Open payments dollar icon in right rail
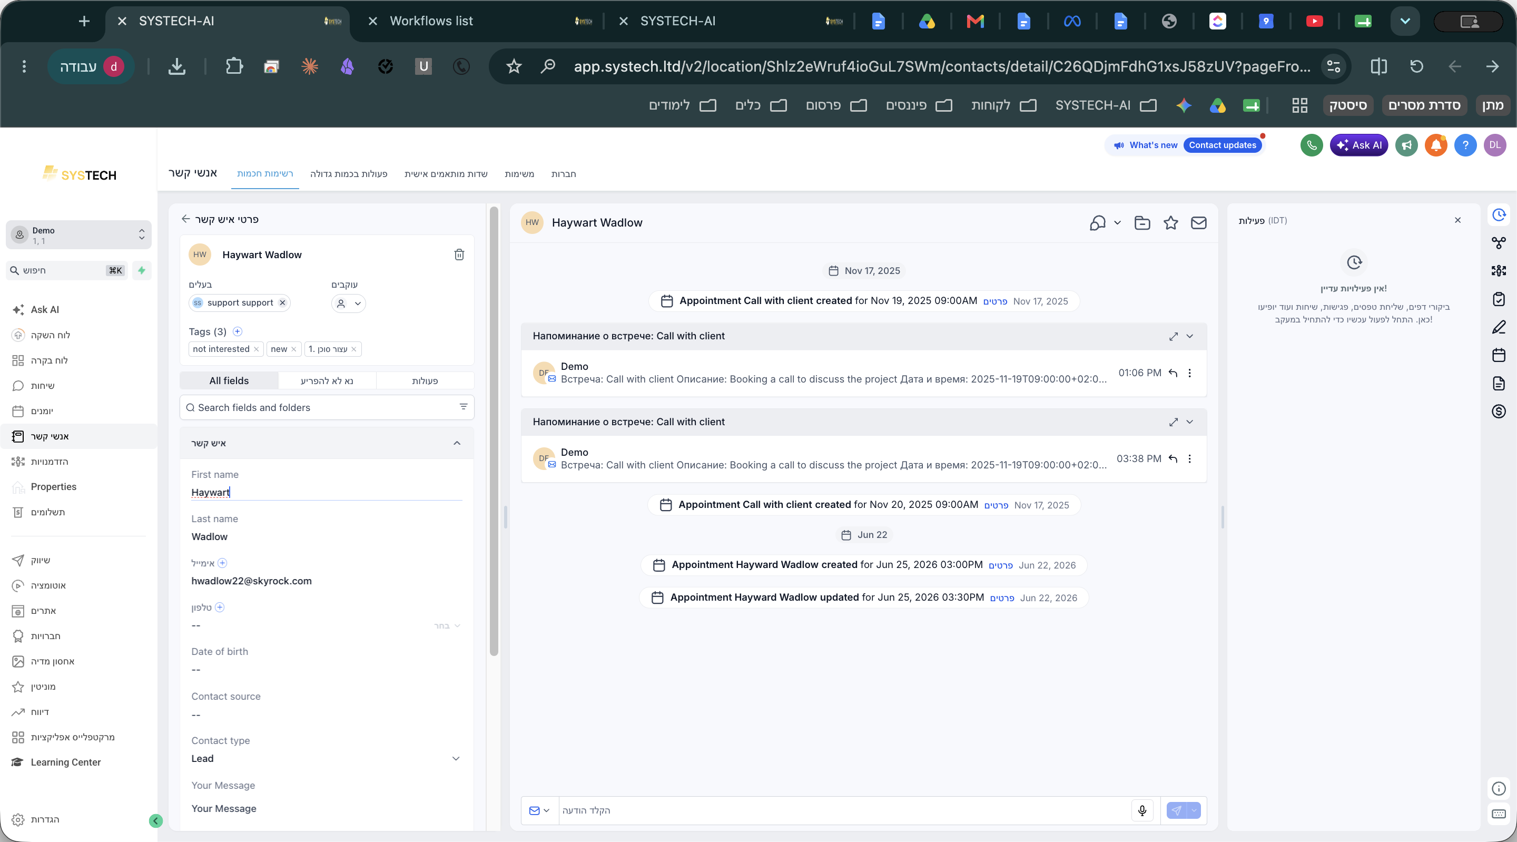The image size is (1517, 842). (1499, 412)
